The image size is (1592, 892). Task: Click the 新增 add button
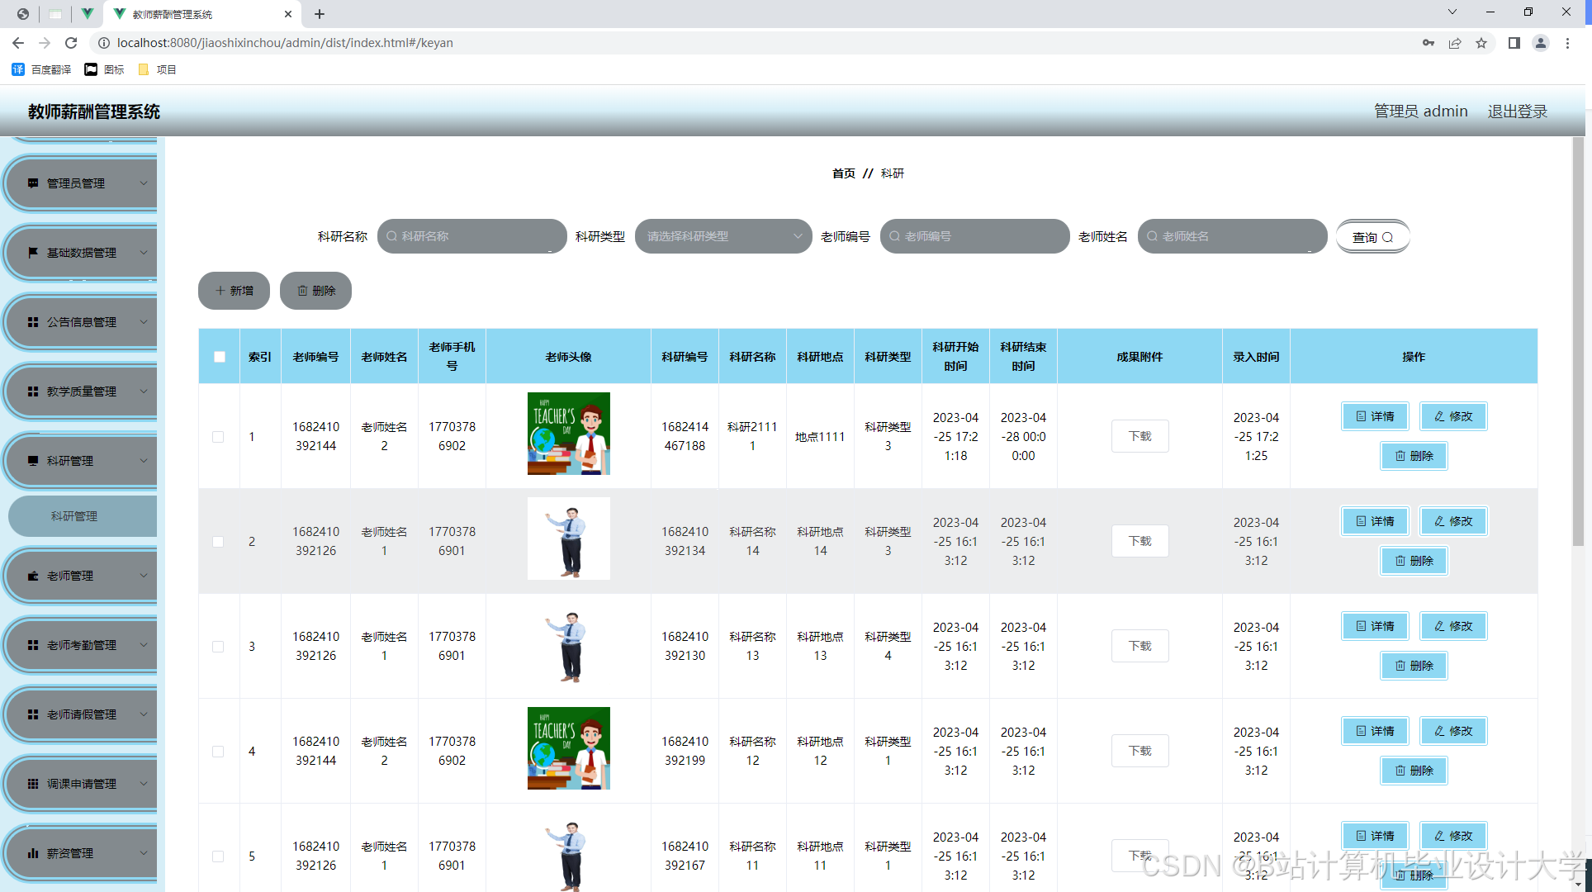[234, 291]
